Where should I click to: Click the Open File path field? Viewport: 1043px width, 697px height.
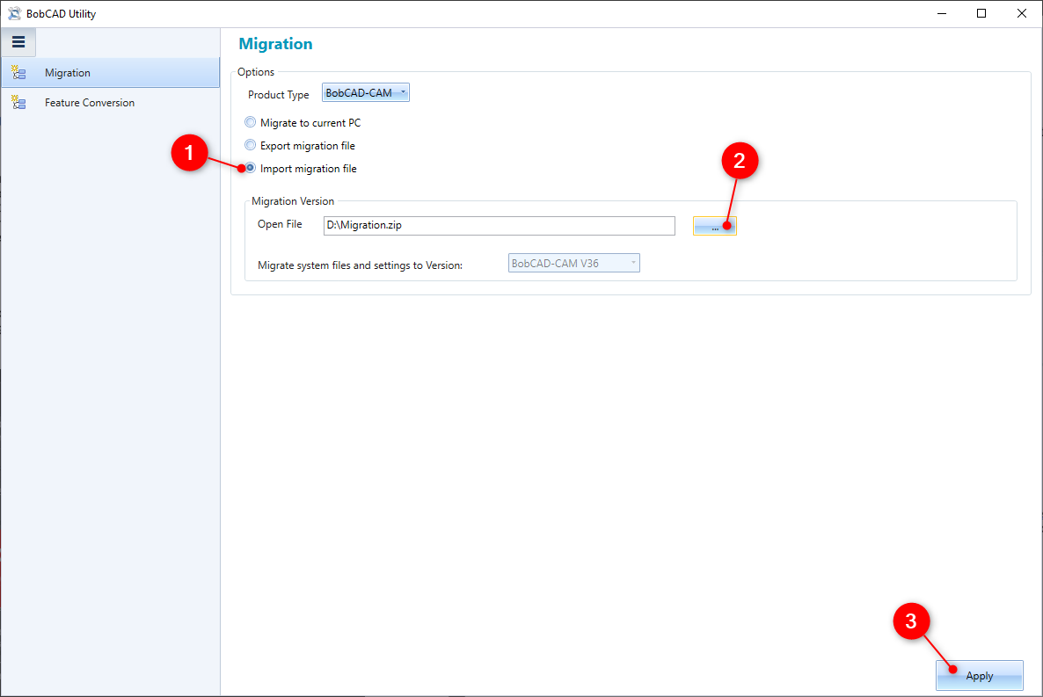[499, 226]
